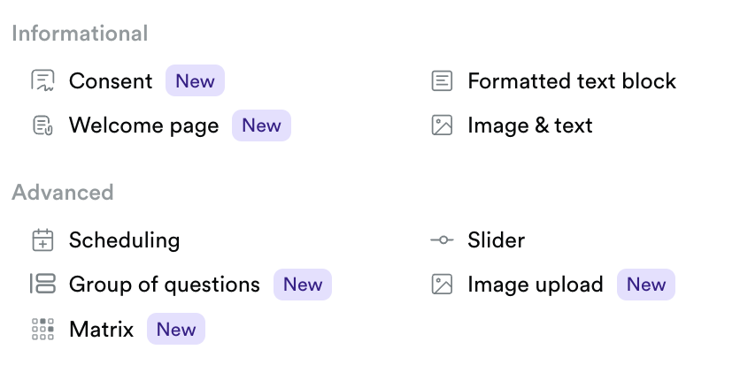Viewport: 740px width, 380px height.
Task: Click the New badge beside Consent
Action: 195,81
